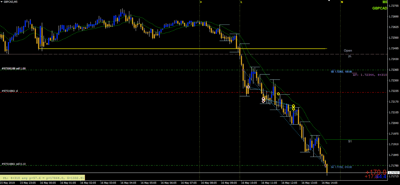Viewport: 400px width, 185px height.
Task: Click time axis label '16 May 04:05'
Action: click(x=128, y=183)
